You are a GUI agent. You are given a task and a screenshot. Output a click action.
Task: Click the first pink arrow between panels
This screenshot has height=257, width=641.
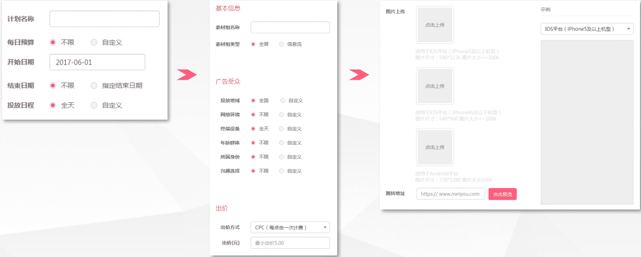(187, 75)
